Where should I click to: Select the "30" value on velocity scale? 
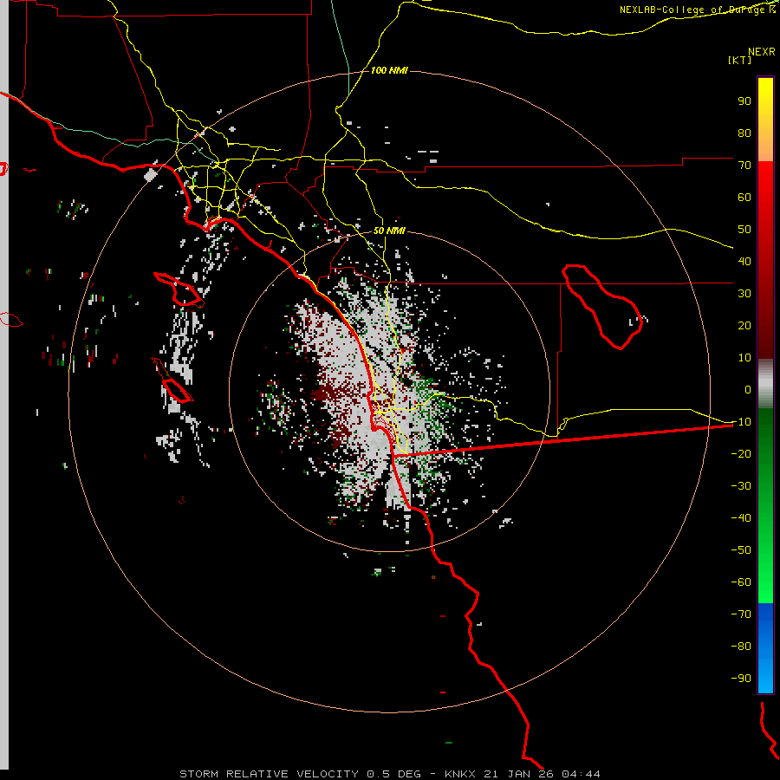click(744, 294)
